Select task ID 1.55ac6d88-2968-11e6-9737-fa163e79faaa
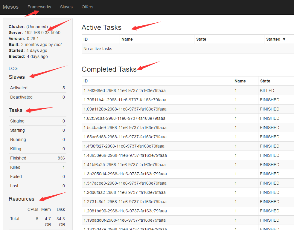 pos(125,137)
